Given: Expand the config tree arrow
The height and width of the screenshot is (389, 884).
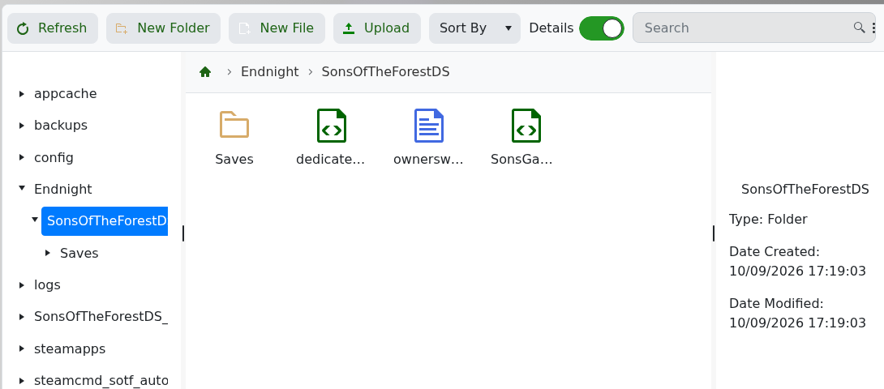Looking at the screenshot, I should [22, 157].
